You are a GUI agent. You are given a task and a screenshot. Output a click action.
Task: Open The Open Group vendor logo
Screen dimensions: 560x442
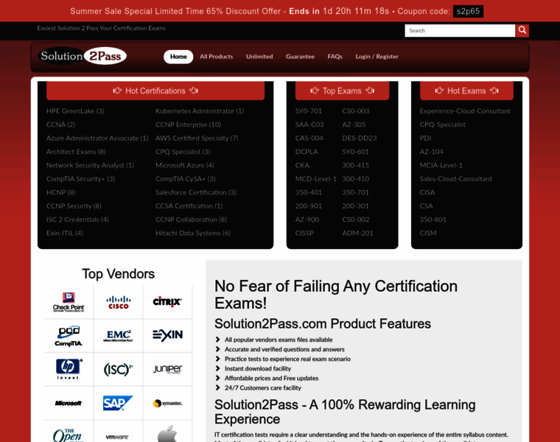click(x=68, y=435)
